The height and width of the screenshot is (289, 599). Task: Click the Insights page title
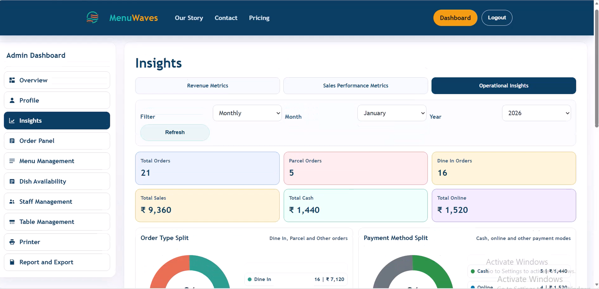[159, 63]
